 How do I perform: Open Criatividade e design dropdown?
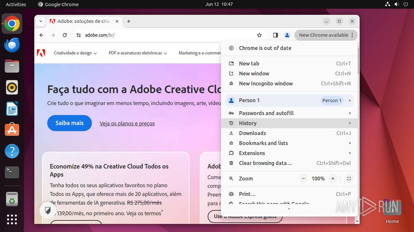[75, 53]
